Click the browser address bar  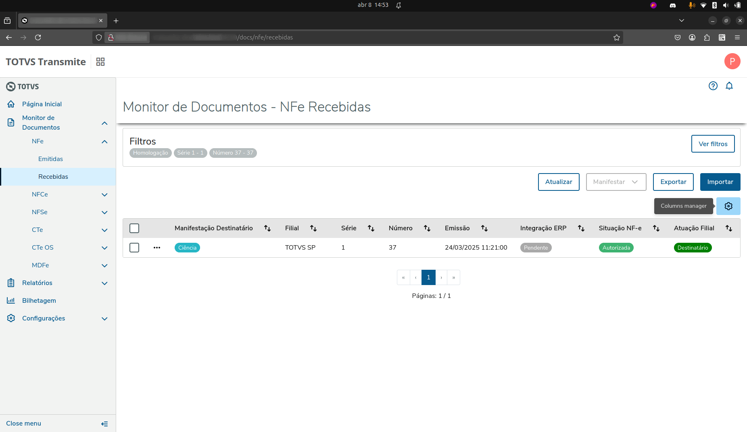[x=357, y=37]
